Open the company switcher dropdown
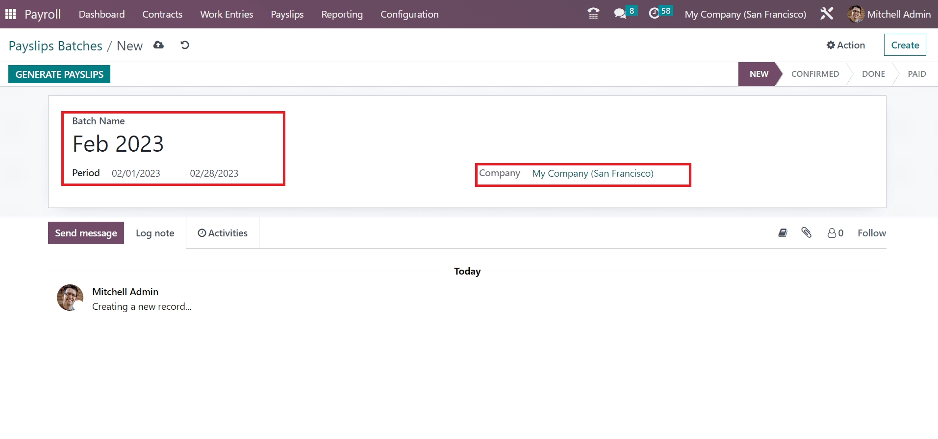Viewport: 938px width, 439px height. (745, 14)
